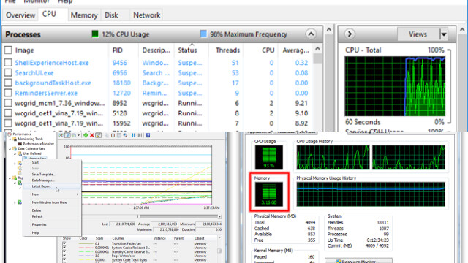Viewport: 468px width, 263px height.
Task: Click the time-range slider handle under graph
Action: coord(139,216)
